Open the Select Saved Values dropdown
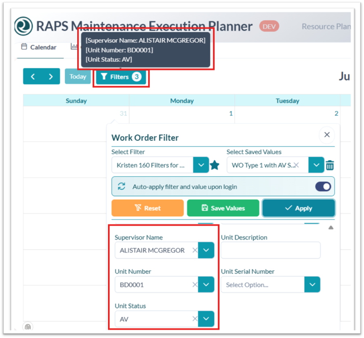 [316, 165]
